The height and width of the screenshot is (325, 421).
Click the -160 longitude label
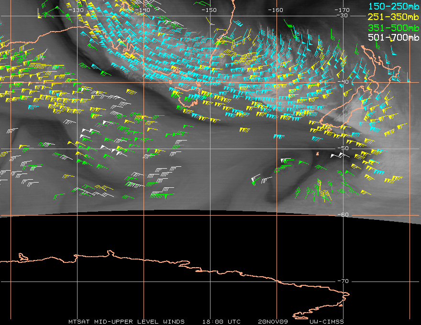(x=276, y=10)
